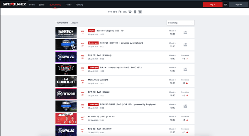Image resolution: width=249 pixels, height=136 pixels.
Task: Click team icon on R6 Senior League row
Action: 185,32
